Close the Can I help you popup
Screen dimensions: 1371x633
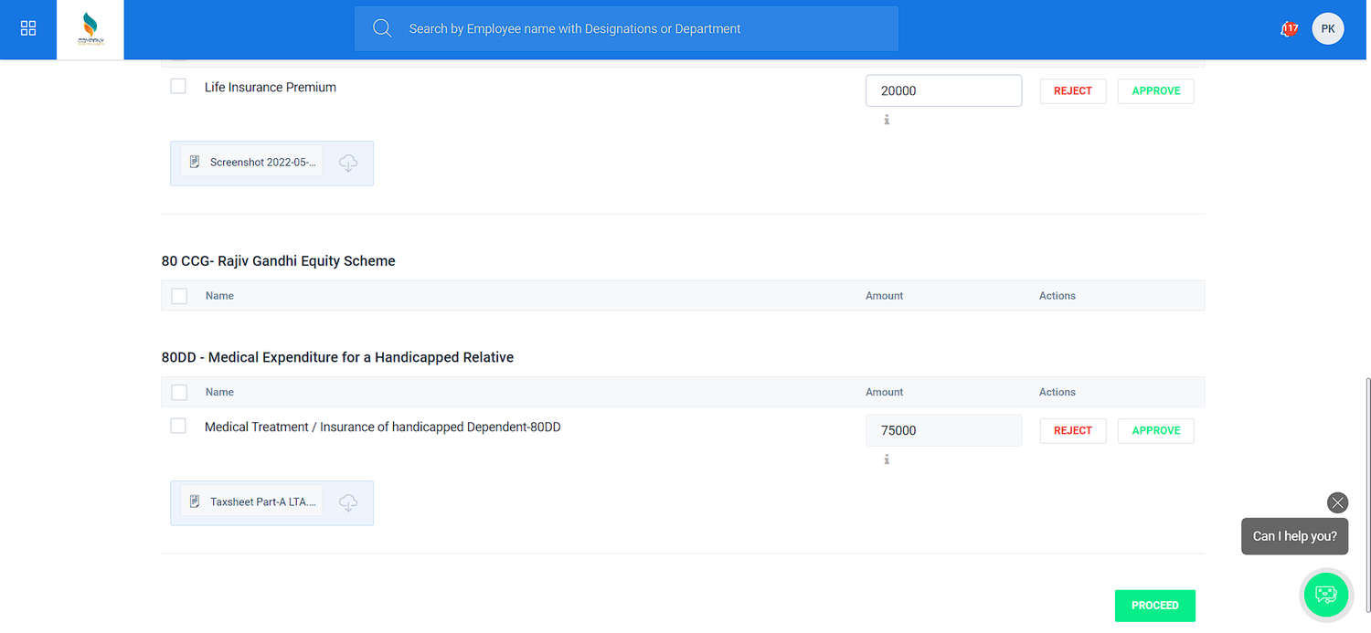(x=1337, y=502)
